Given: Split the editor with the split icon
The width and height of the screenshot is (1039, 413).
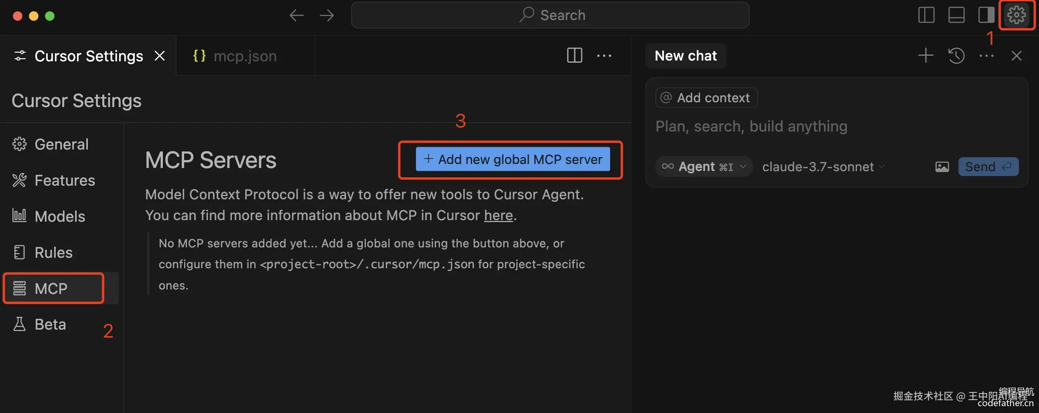Looking at the screenshot, I should click(x=574, y=55).
